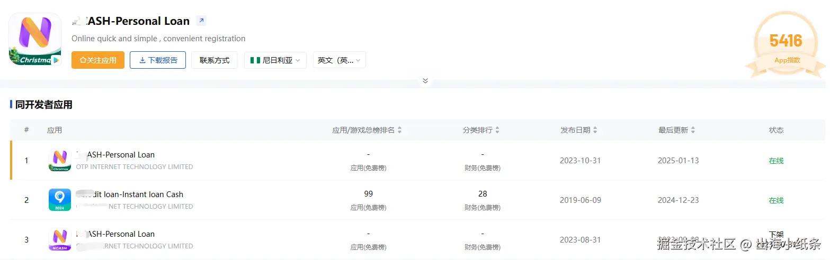Click the large NCASH app icon in header
This screenshot has height=260, width=830.
tap(35, 40)
